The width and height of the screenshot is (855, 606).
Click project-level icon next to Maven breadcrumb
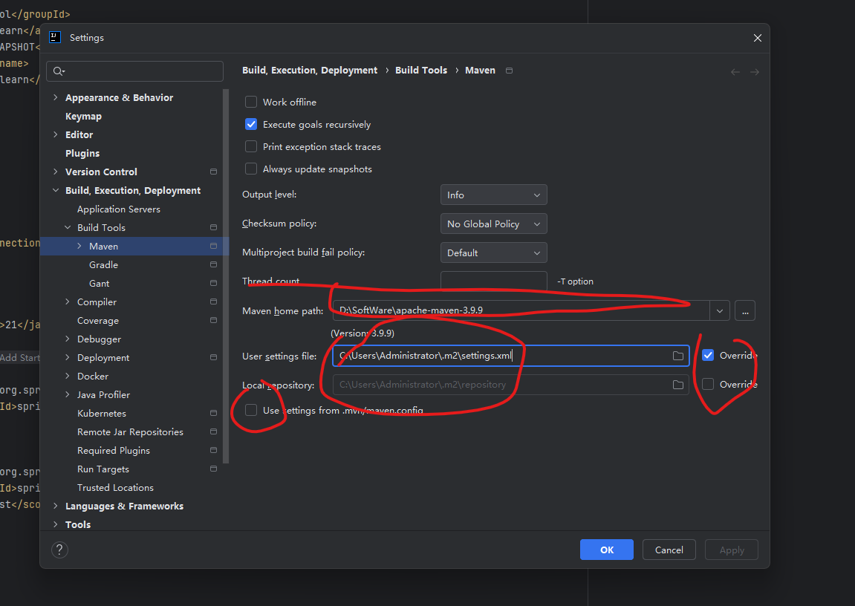click(x=509, y=71)
